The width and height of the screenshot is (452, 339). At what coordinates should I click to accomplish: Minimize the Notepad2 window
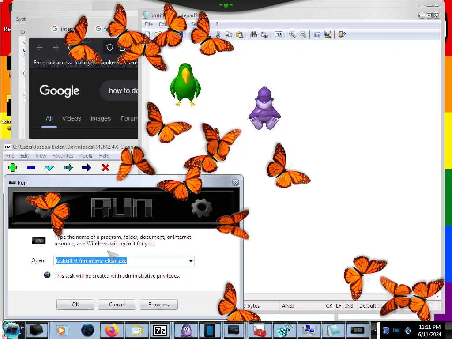(422, 15)
